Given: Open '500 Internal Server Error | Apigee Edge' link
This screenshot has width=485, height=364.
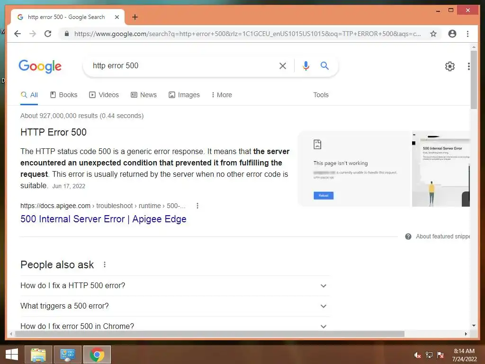Looking at the screenshot, I should tap(103, 219).
